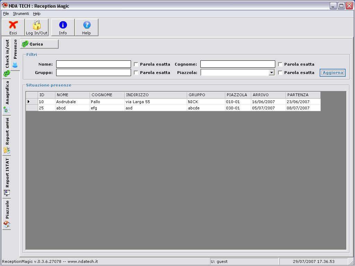The height and width of the screenshot is (266, 355).
Task: Enable Parola esatta for Cognome
Action: [280, 64]
